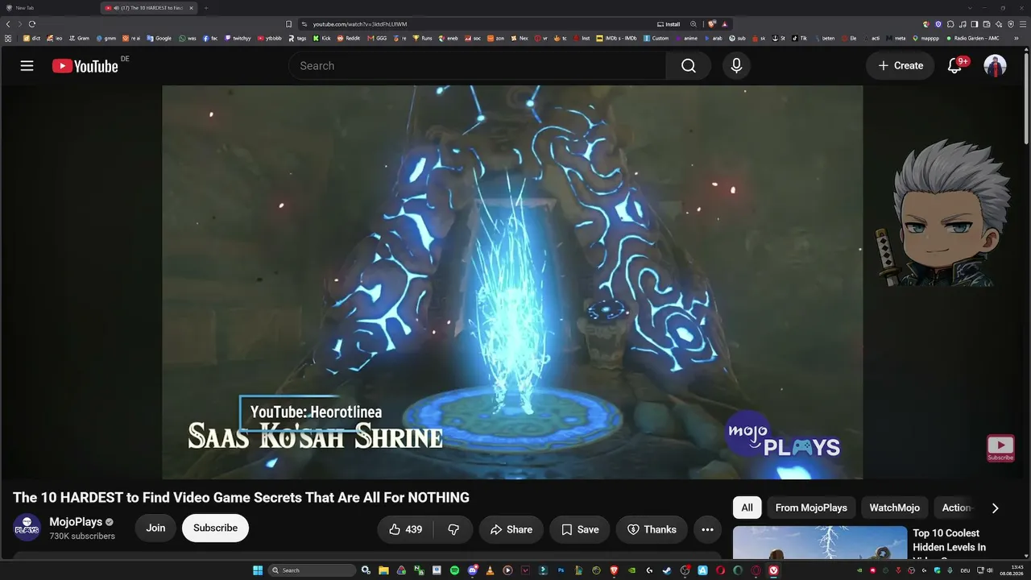Save the video with the Save button
The height and width of the screenshot is (580, 1031).
pyautogui.click(x=580, y=529)
